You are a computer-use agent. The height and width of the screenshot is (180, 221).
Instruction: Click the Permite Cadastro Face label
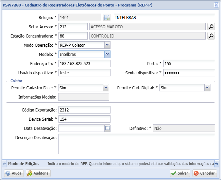pos(32,88)
